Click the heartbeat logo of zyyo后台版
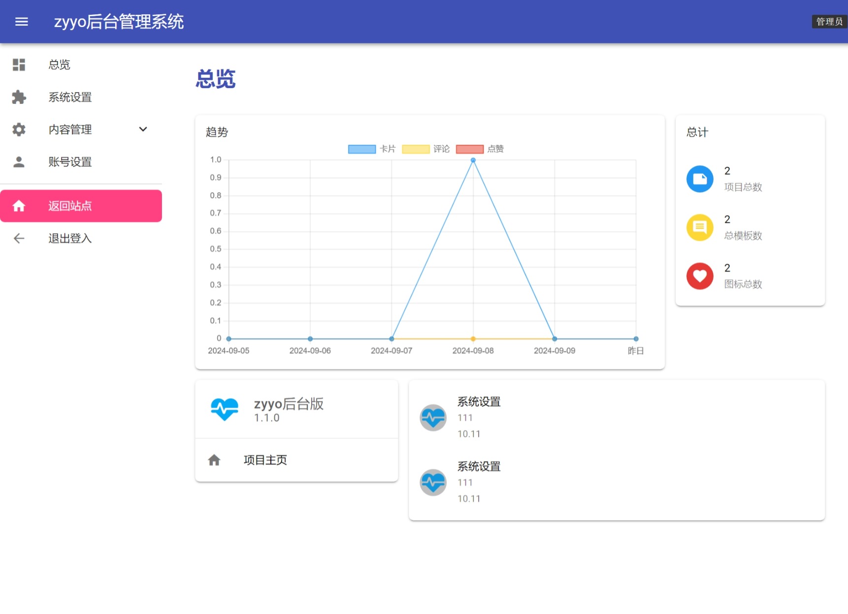 (225, 408)
